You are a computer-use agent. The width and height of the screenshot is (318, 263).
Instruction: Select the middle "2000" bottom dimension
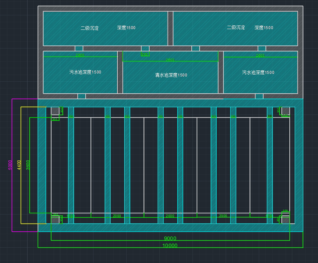170,216
